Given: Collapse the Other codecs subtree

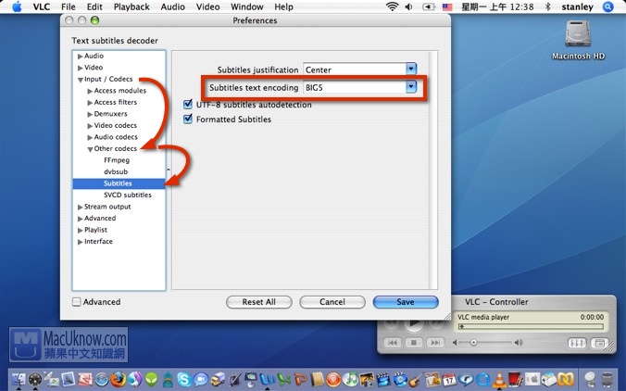Looking at the screenshot, I should 90,149.
